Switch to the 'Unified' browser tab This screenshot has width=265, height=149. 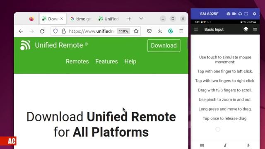coord(108,19)
